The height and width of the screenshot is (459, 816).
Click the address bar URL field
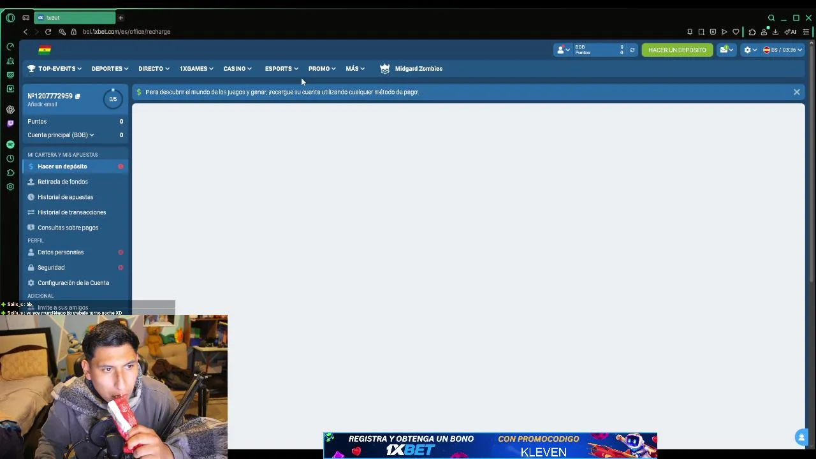[x=126, y=32]
